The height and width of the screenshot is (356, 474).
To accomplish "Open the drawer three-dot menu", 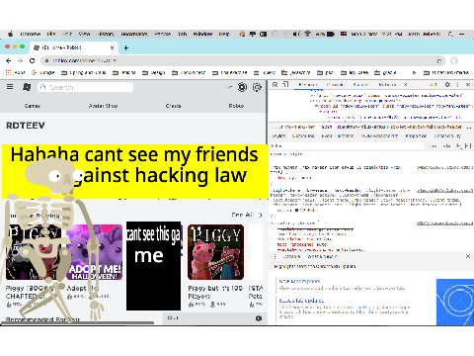I will point(276,256).
